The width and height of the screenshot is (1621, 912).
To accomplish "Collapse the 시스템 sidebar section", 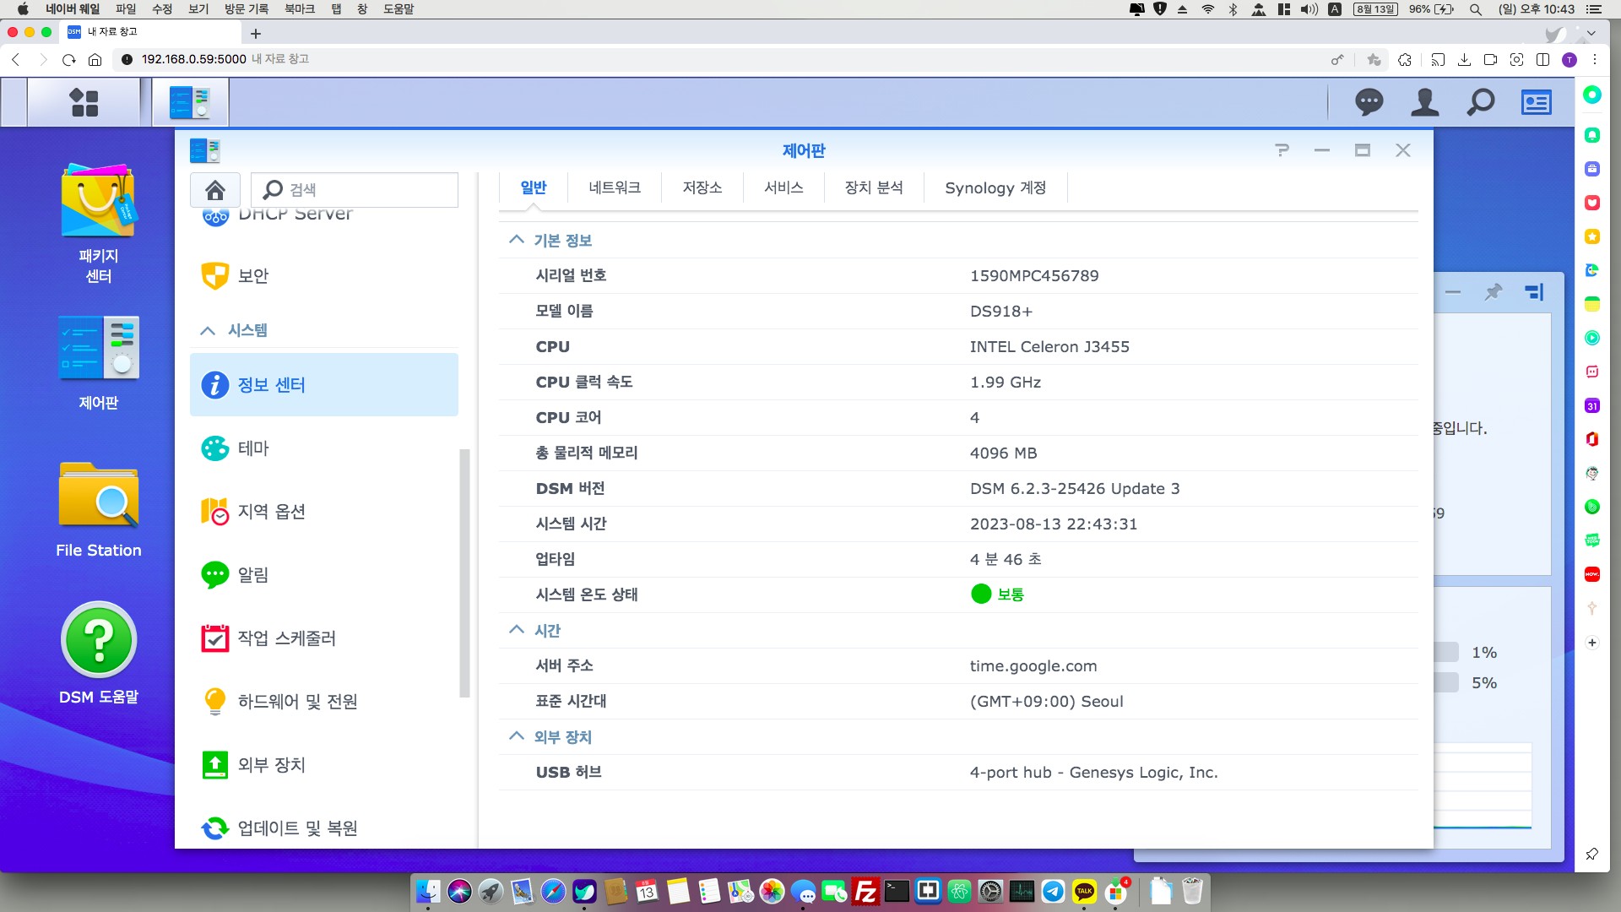I will 208,330.
